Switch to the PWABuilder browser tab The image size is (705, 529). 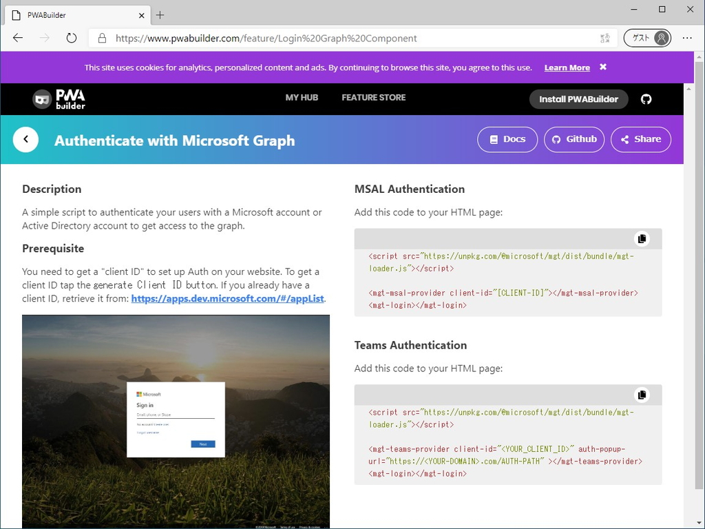coord(76,14)
